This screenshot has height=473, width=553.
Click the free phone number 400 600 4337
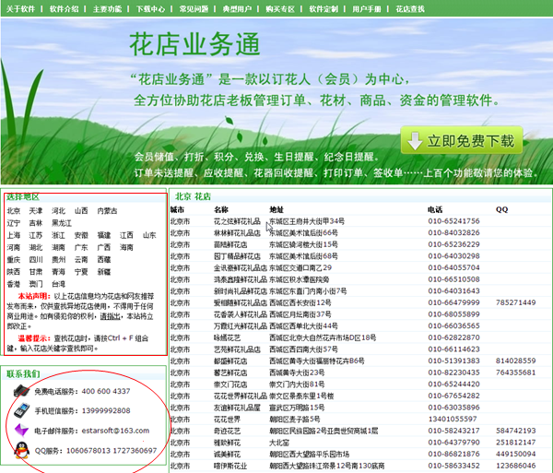pos(106,391)
